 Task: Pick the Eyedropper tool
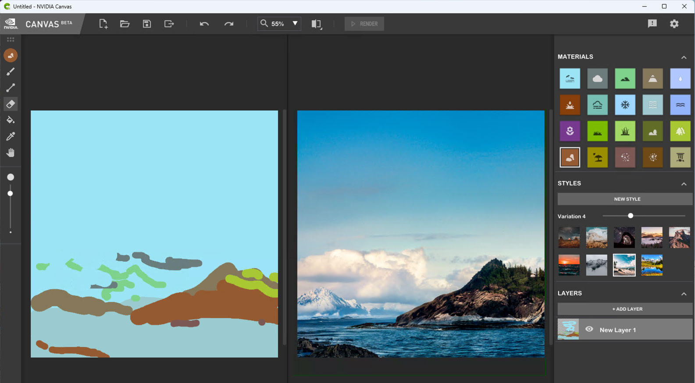click(x=11, y=136)
